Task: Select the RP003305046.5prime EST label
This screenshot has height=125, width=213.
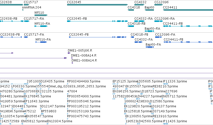Action: tap(84, 101)
